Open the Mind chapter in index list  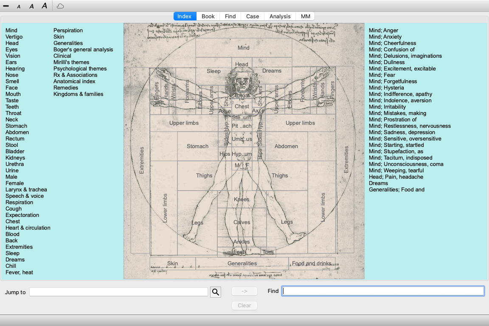point(11,30)
